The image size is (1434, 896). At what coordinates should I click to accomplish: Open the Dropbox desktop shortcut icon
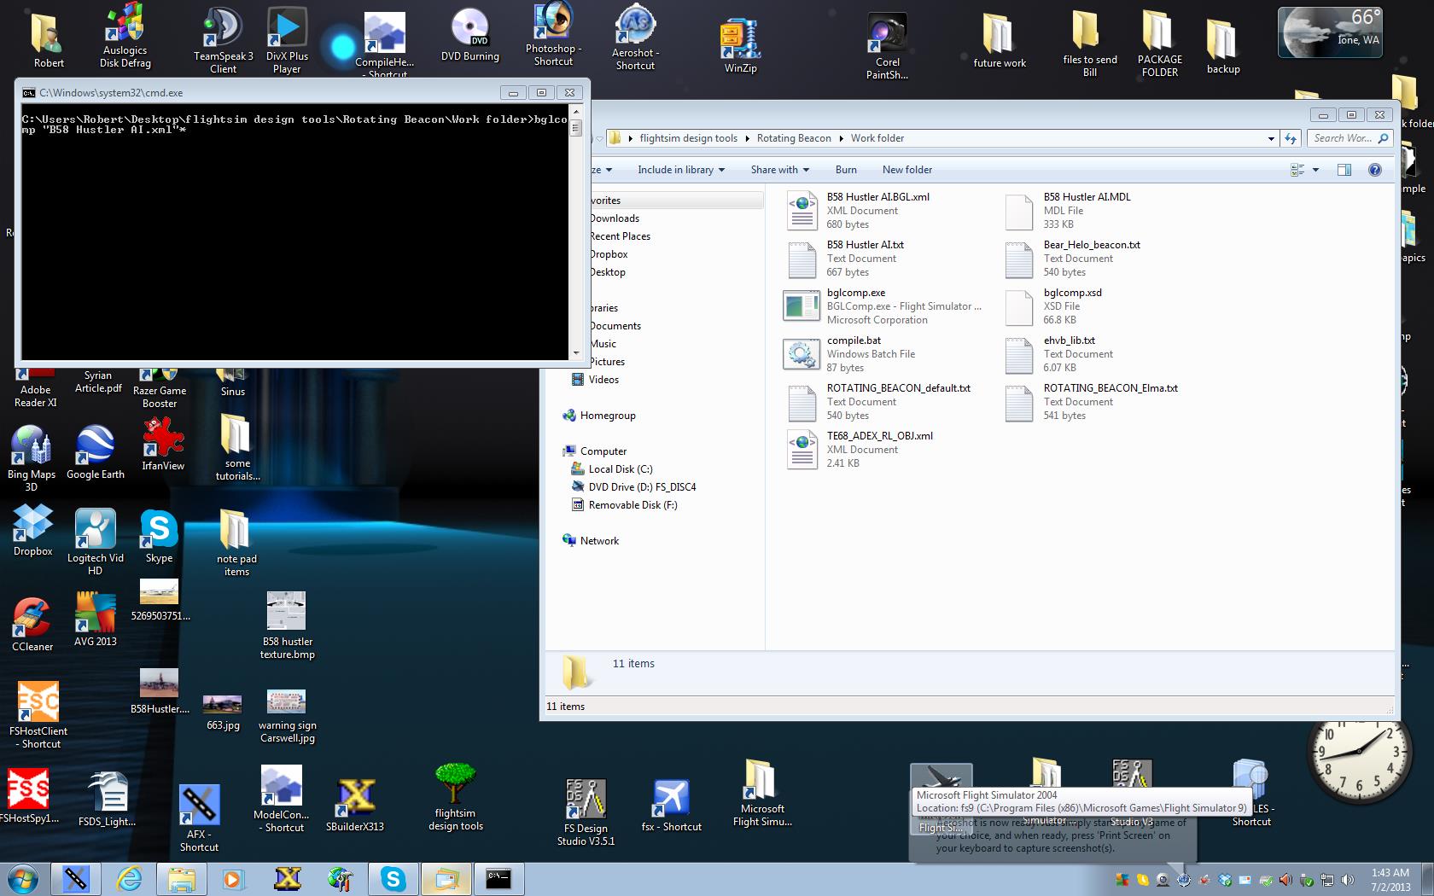point(33,530)
